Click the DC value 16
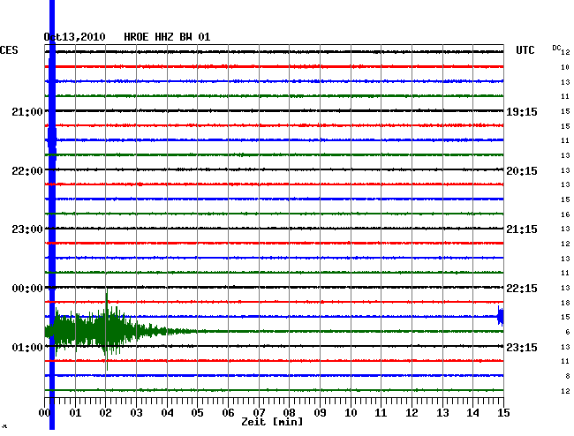Screen dimensions: 574x436 (565, 214)
